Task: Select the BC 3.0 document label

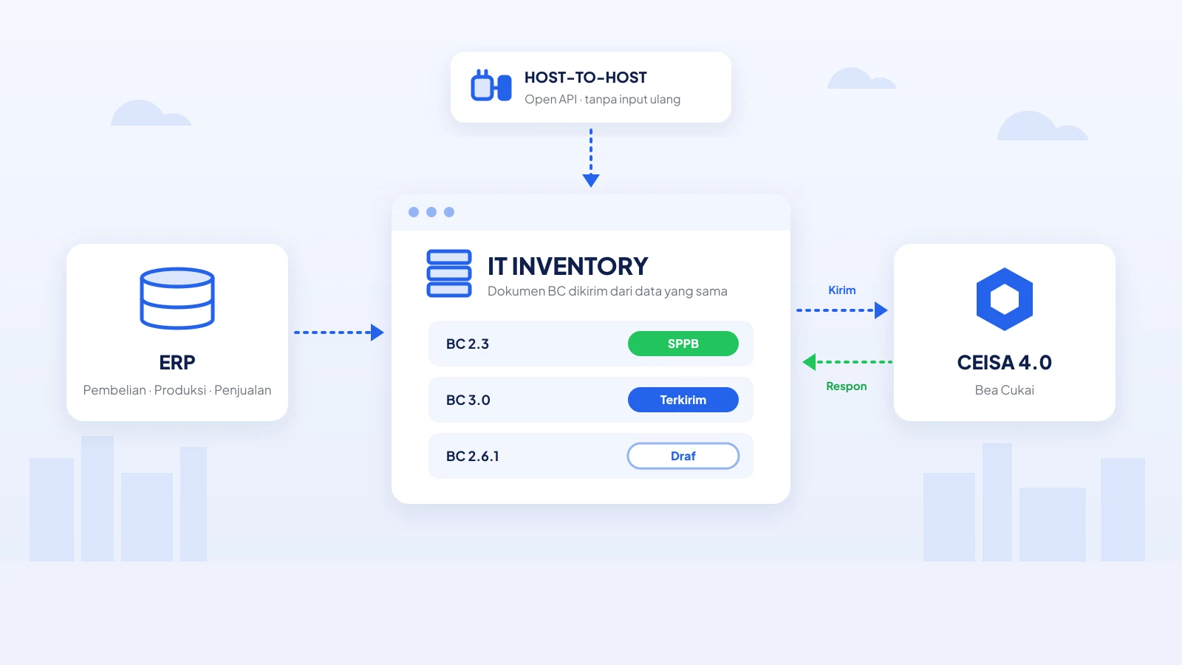Action: point(468,400)
